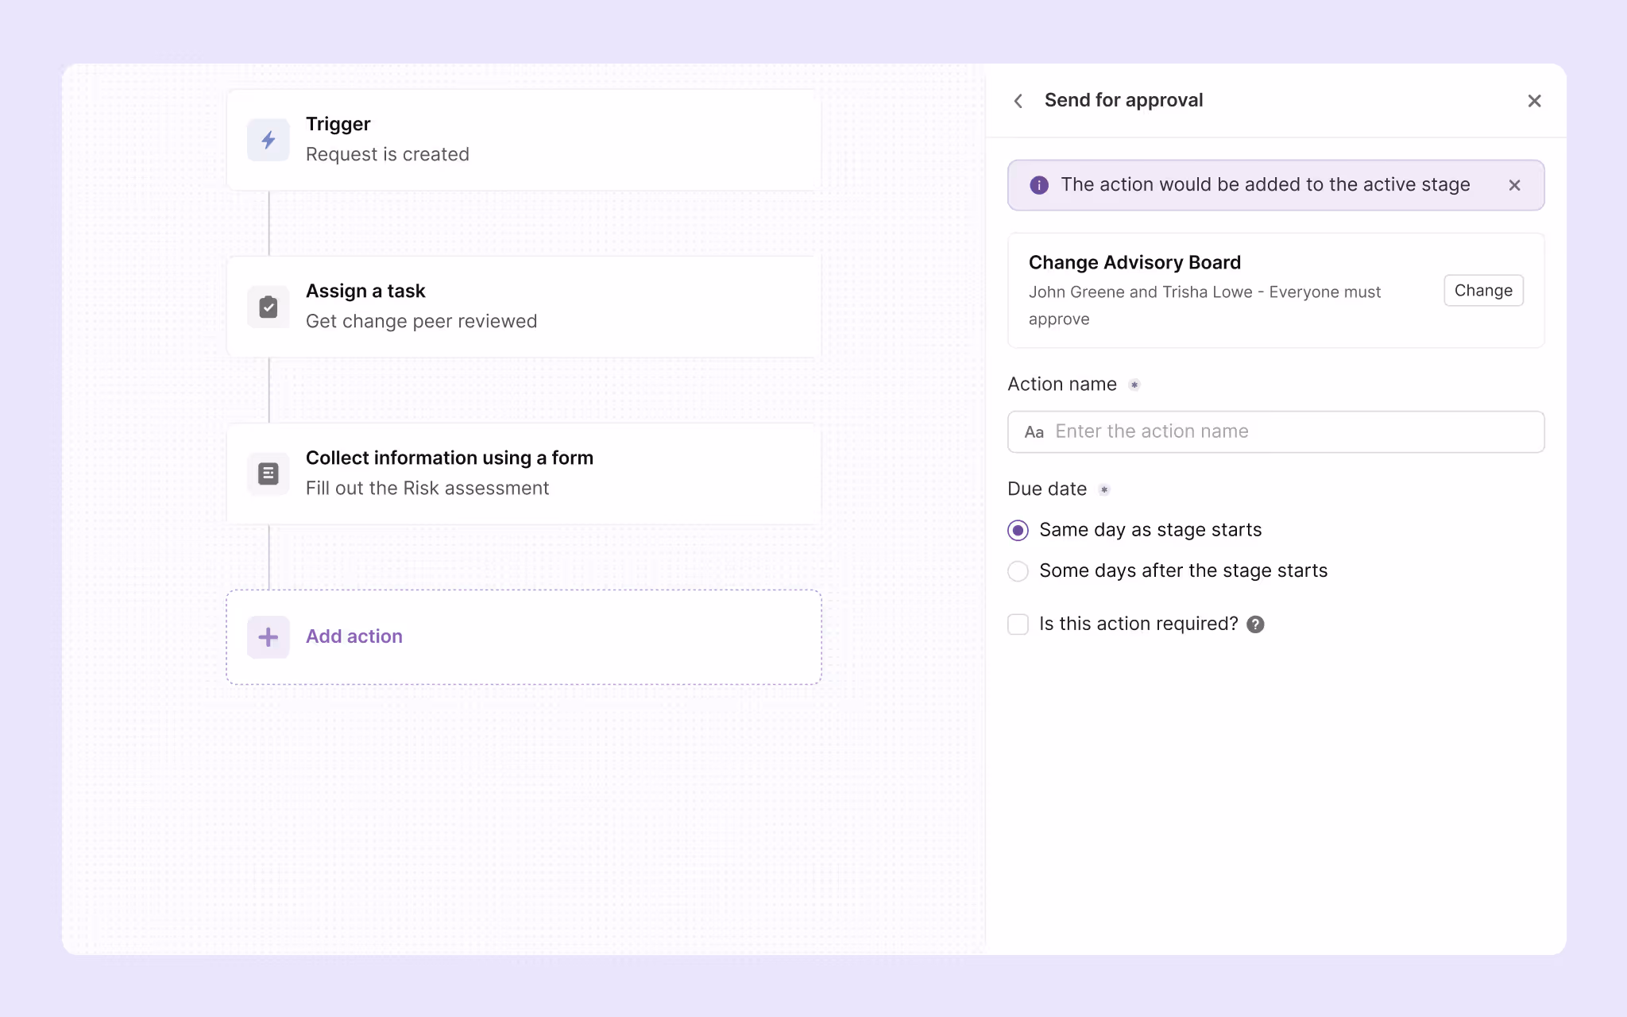The width and height of the screenshot is (1627, 1017).
Task: Click Change for the Change Advisory Board approvers
Action: coord(1483,290)
